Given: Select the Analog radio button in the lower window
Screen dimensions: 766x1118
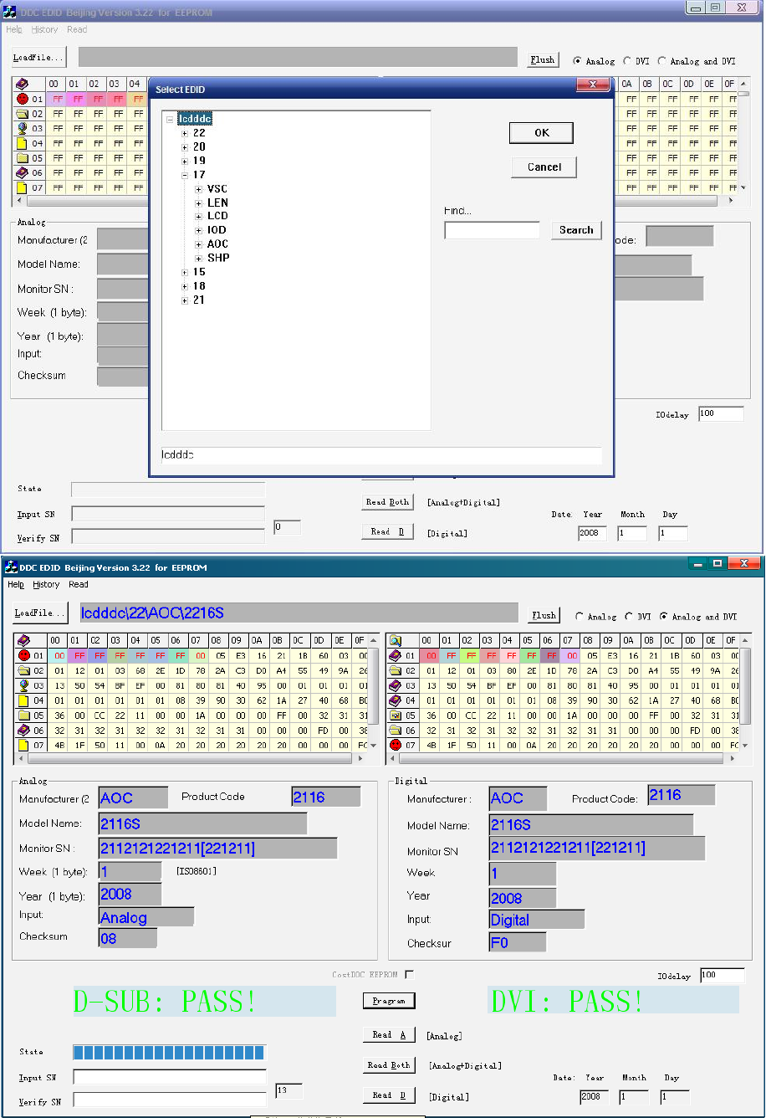Looking at the screenshot, I should [578, 617].
